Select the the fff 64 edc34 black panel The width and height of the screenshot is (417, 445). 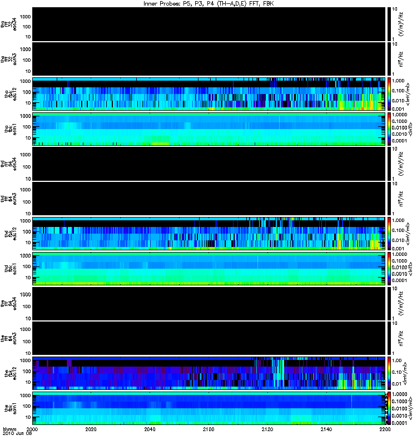(209, 303)
